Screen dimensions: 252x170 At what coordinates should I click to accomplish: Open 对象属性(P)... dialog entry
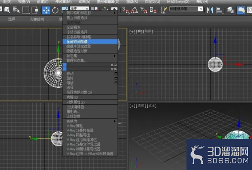(90, 102)
